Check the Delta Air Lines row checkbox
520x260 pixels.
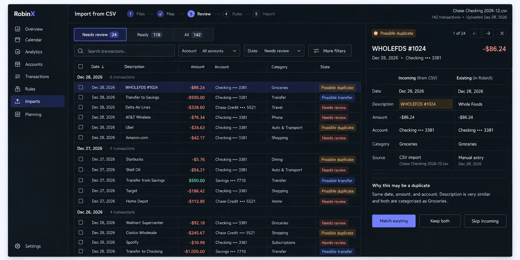[x=81, y=107]
